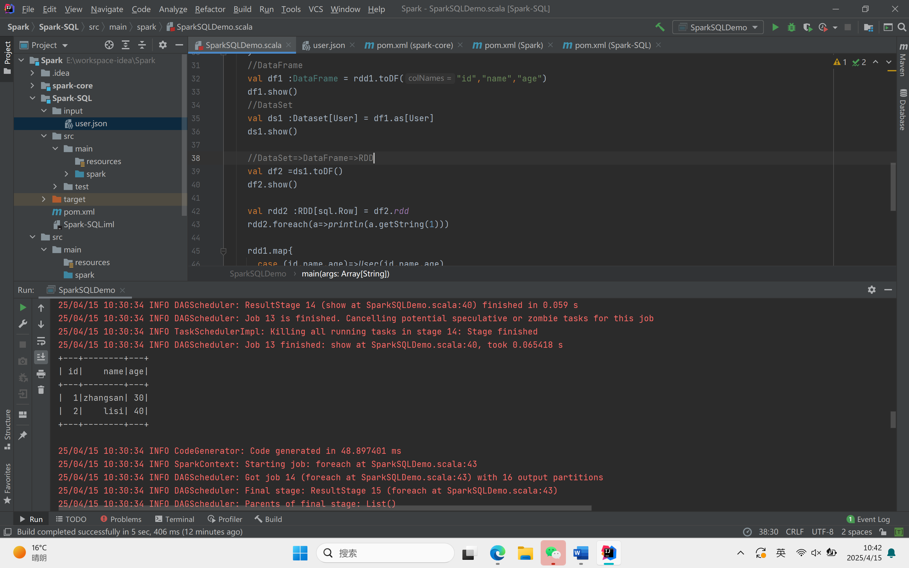Clear console output with trash icon
This screenshot has height=568, width=909.
coord(41,390)
